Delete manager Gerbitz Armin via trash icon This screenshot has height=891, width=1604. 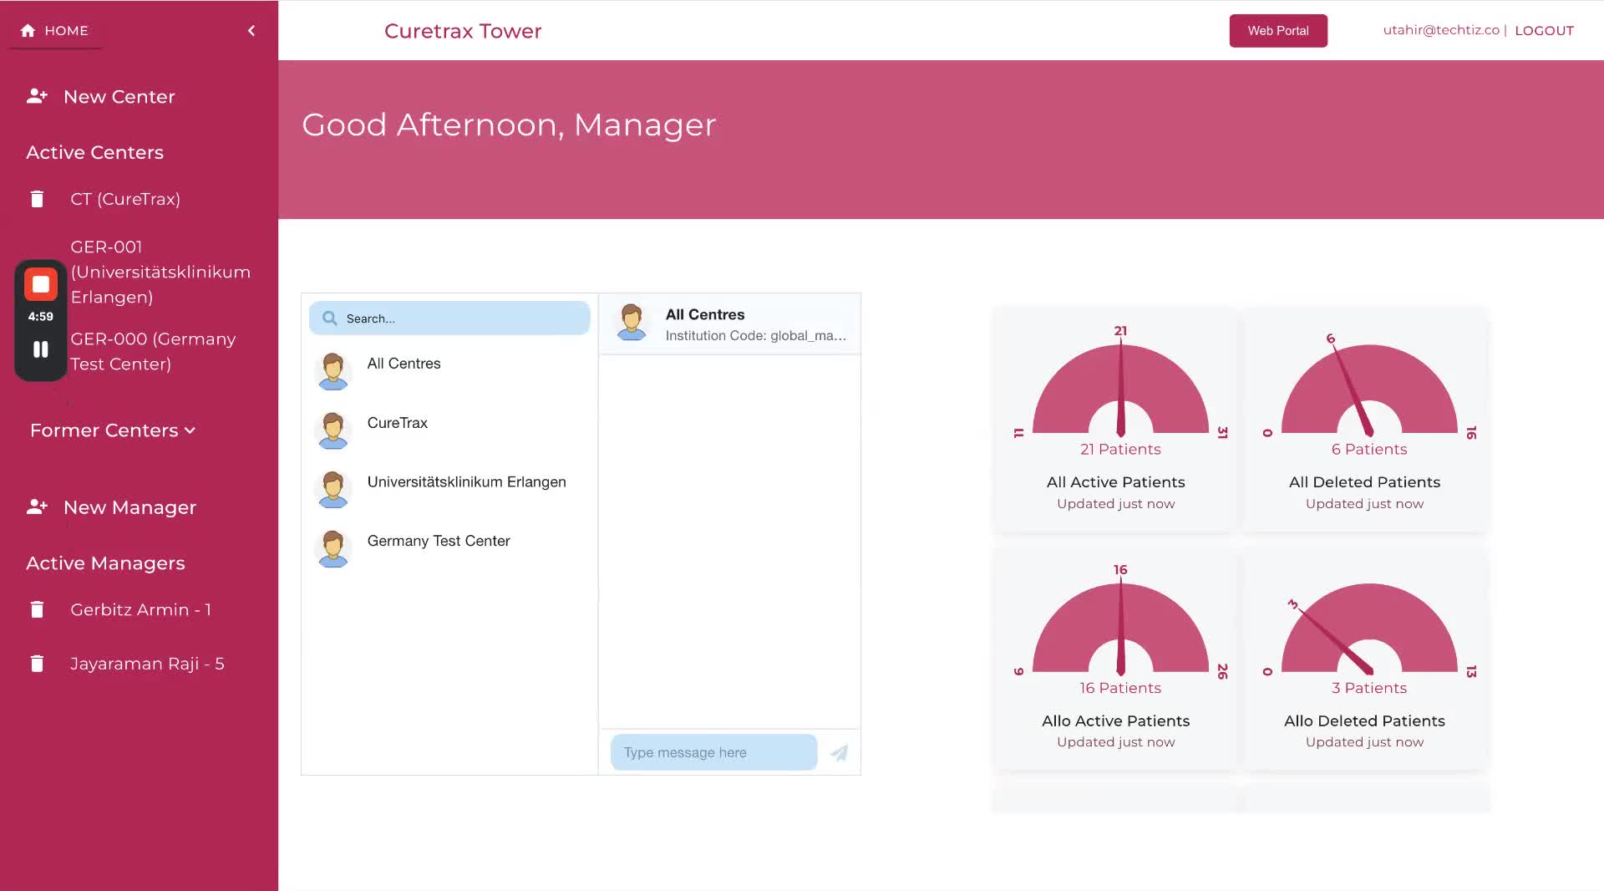point(37,609)
